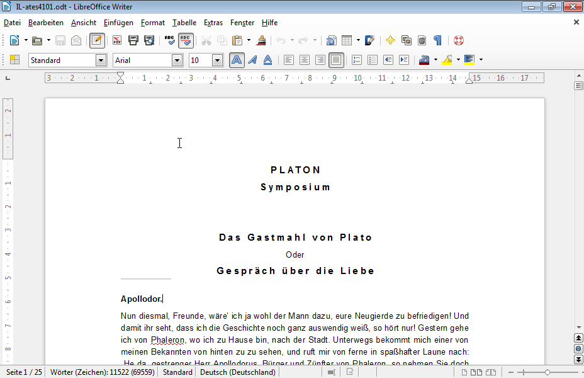Apply the paragraph background color
This screenshot has height=378, width=584.
469,60
